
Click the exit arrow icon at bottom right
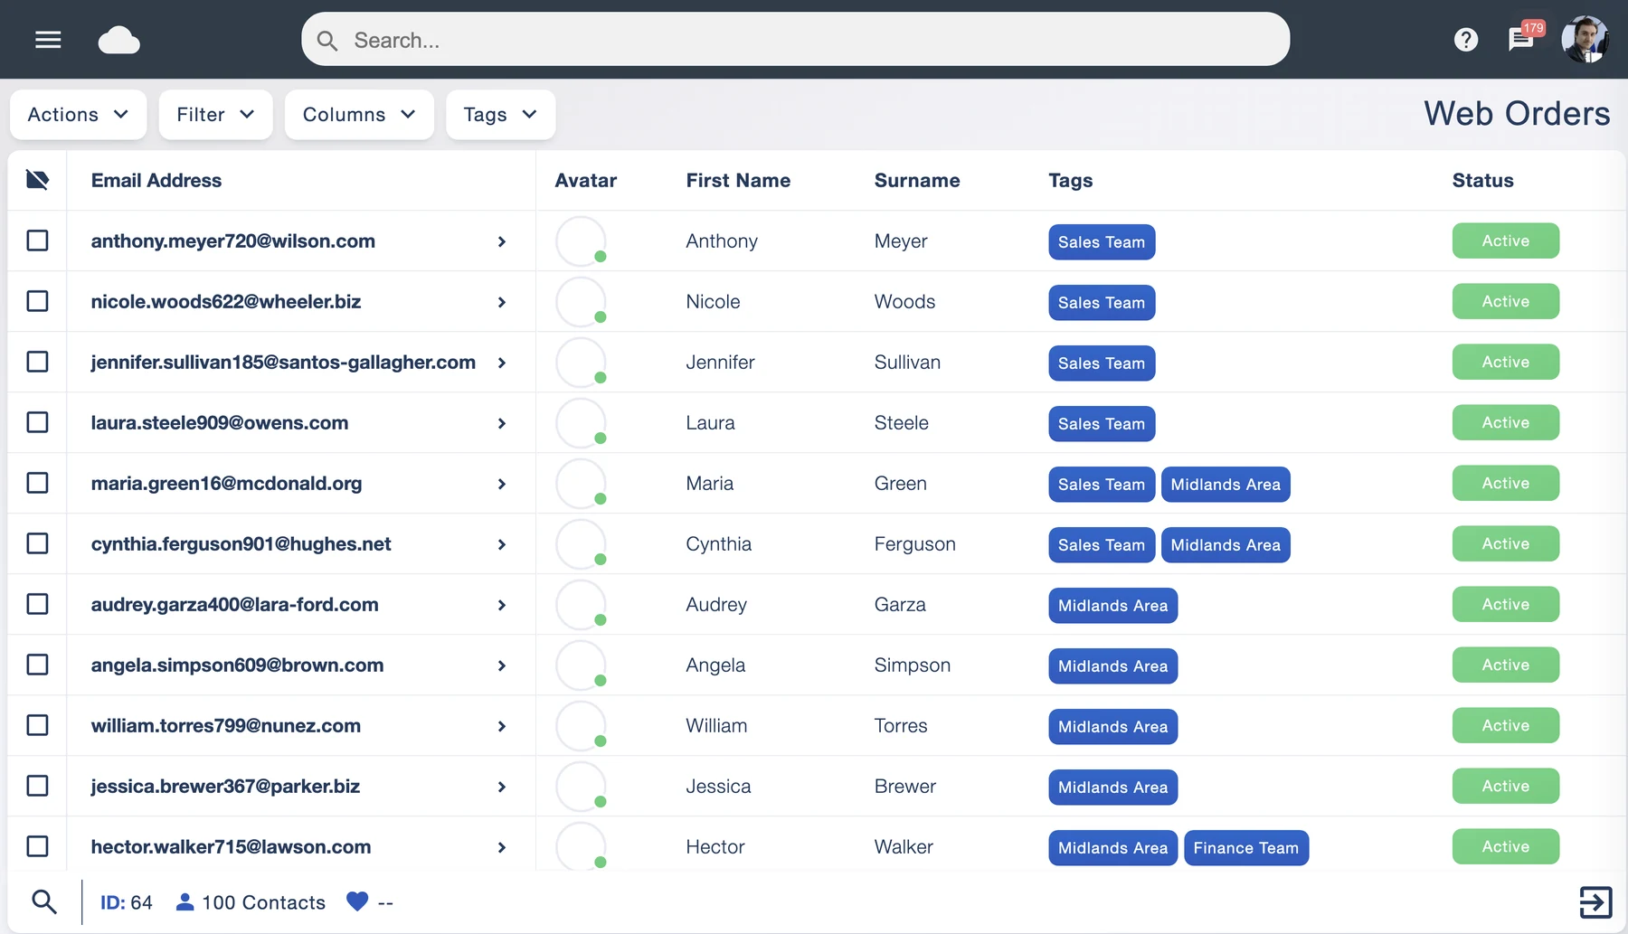tap(1595, 901)
